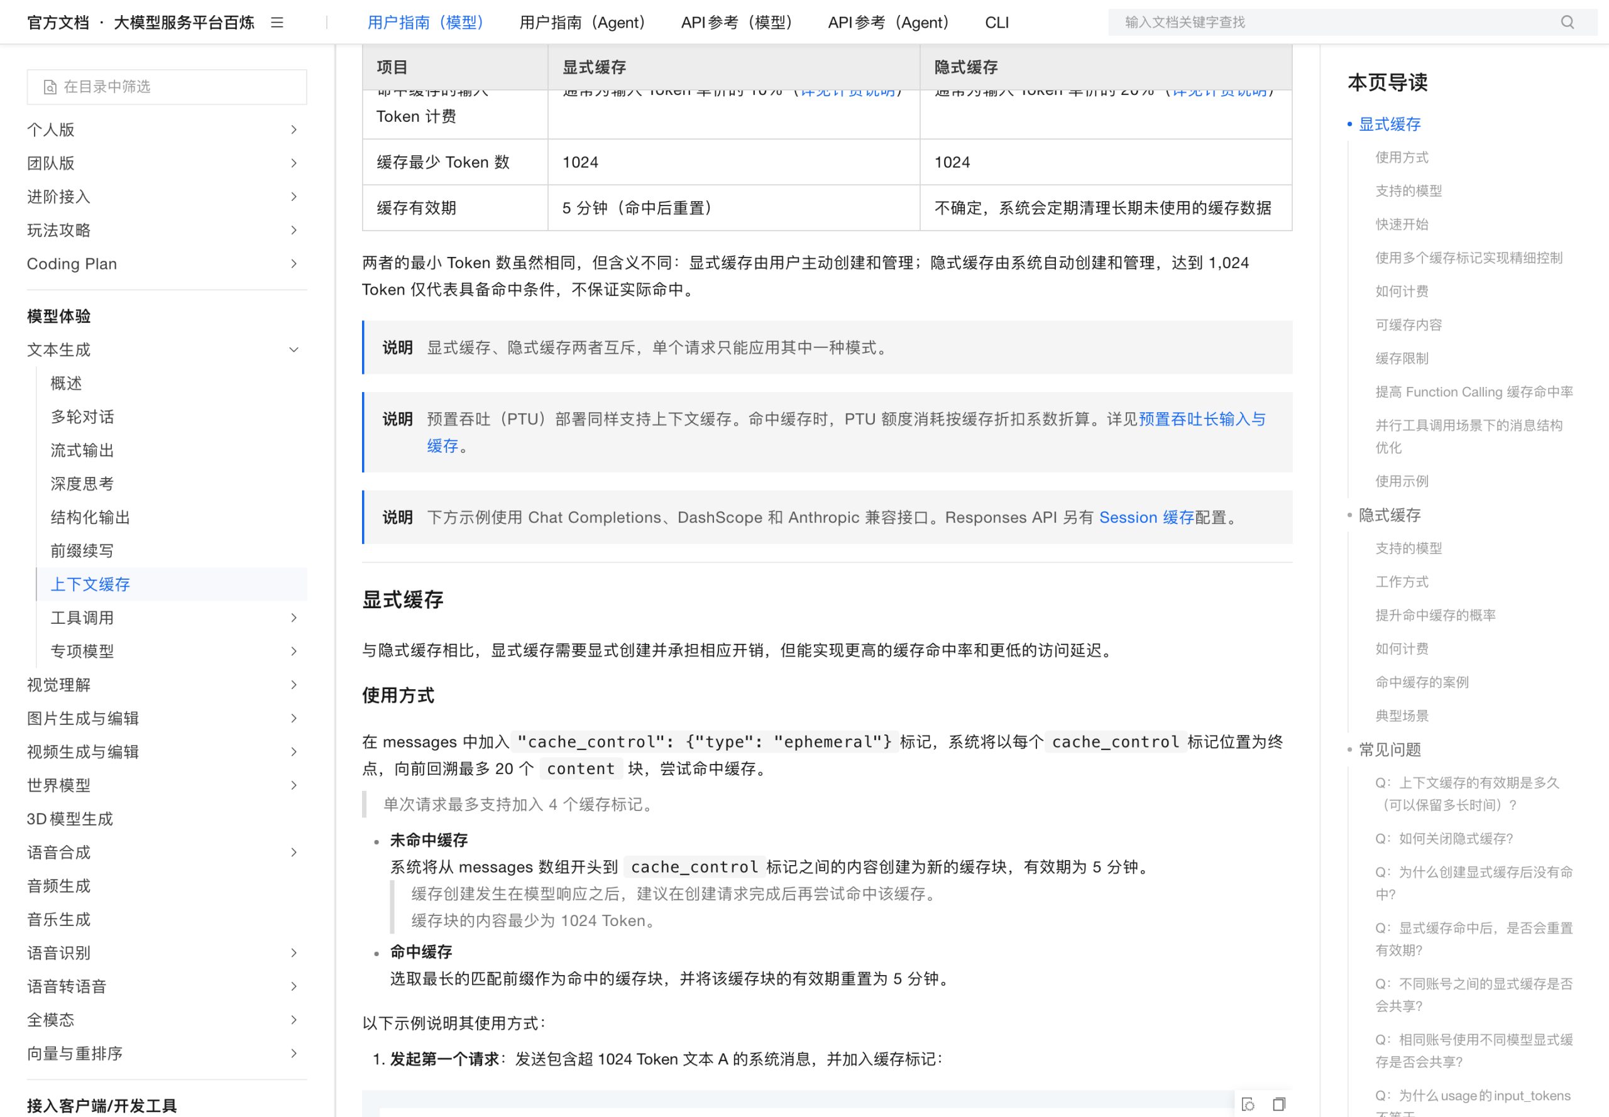Toggle the hamburger menu next to 大模型服务平台百炼
The height and width of the screenshot is (1117, 1609).
277,23
